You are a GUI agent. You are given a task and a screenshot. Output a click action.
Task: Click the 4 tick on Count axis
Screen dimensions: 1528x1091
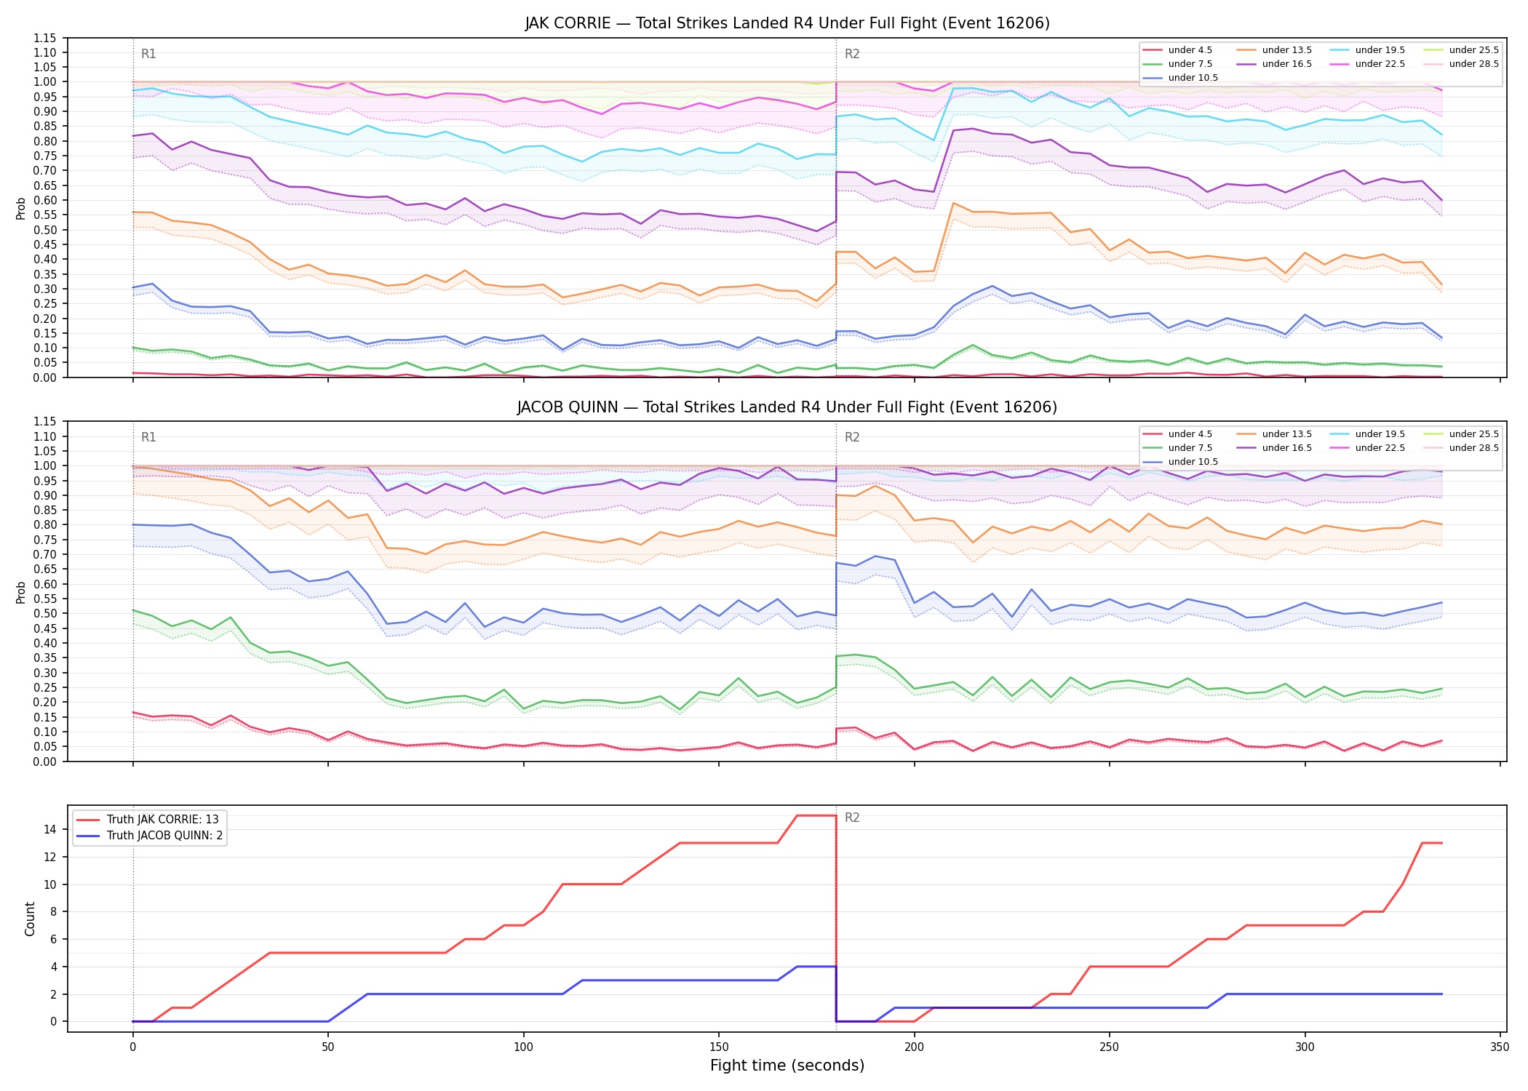53,967
